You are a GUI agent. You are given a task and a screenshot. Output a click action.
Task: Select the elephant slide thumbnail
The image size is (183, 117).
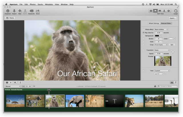coord(75,101)
